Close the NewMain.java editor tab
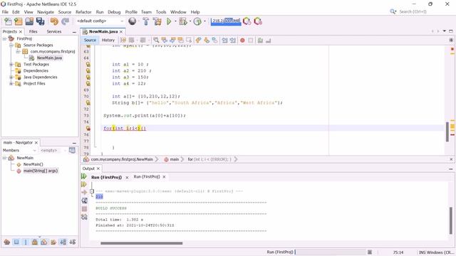This screenshot has width=456, height=256. click(121, 31)
